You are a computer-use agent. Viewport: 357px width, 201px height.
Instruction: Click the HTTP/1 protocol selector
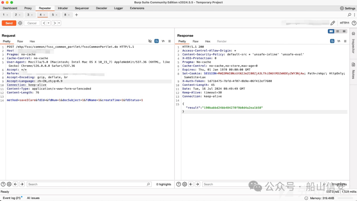(x=344, y=23)
